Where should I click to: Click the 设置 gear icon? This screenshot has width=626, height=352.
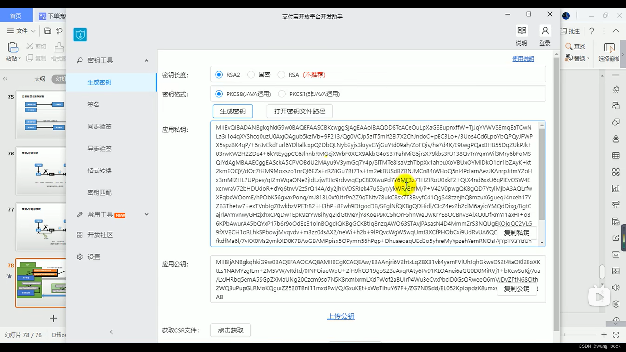tap(80, 257)
